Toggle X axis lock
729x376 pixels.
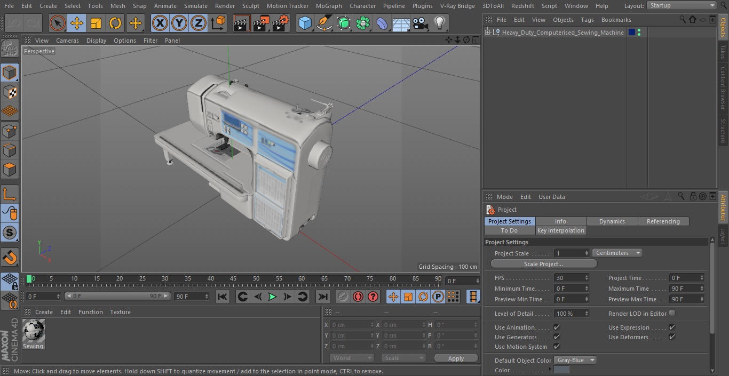click(160, 23)
